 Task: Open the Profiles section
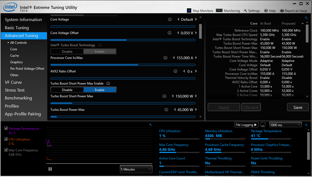[12, 106]
